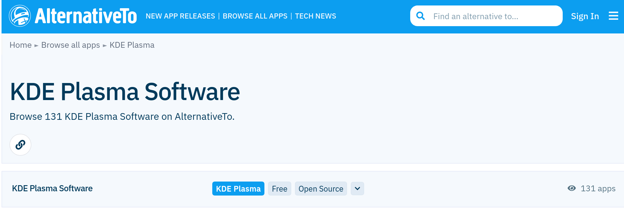
Task: Click the AlternativeTo logo icon
Action: [20, 16]
